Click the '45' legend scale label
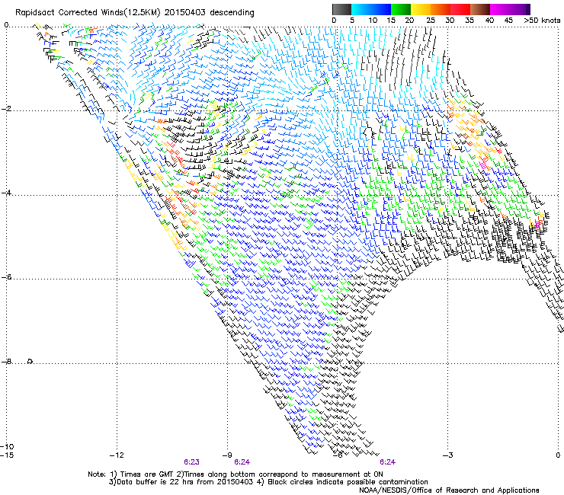Image resolution: width=564 pixels, height=495 pixels. [508, 21]
